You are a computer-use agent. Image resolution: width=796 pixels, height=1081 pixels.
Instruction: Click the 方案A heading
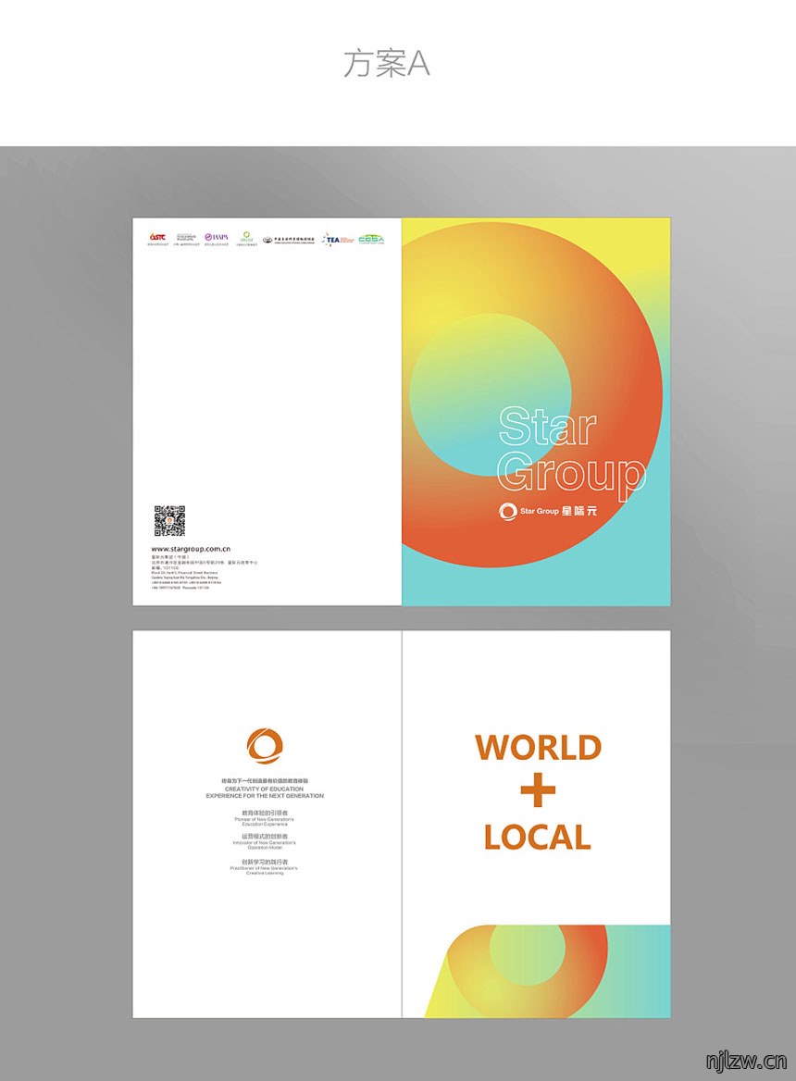coord(387,63)
